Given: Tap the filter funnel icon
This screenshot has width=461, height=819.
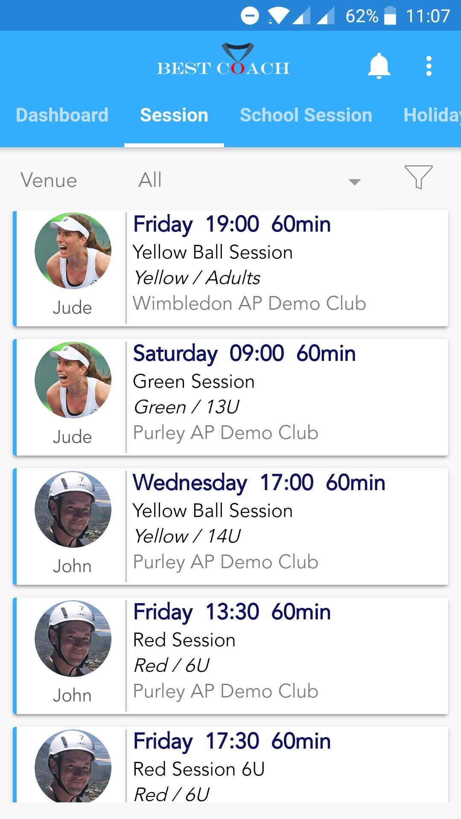Looking at the screenshot, I should tap(418, 177).
